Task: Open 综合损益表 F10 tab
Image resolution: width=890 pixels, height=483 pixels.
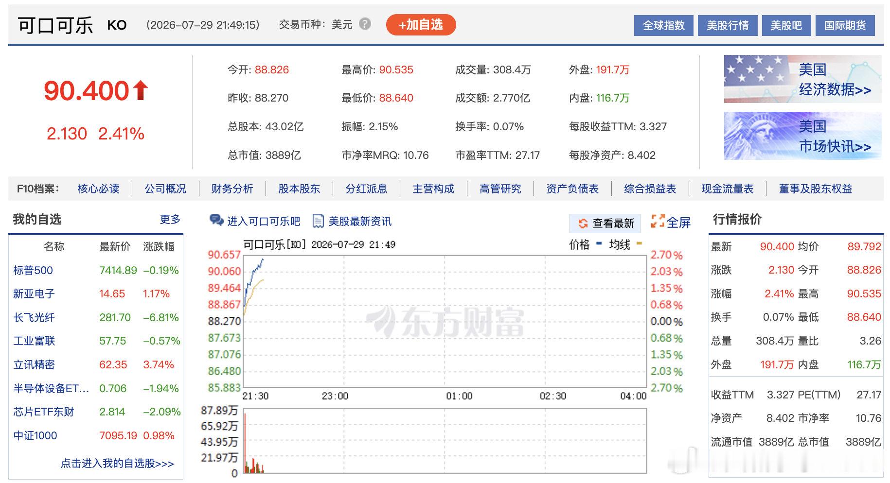Action: click(650, 189)
